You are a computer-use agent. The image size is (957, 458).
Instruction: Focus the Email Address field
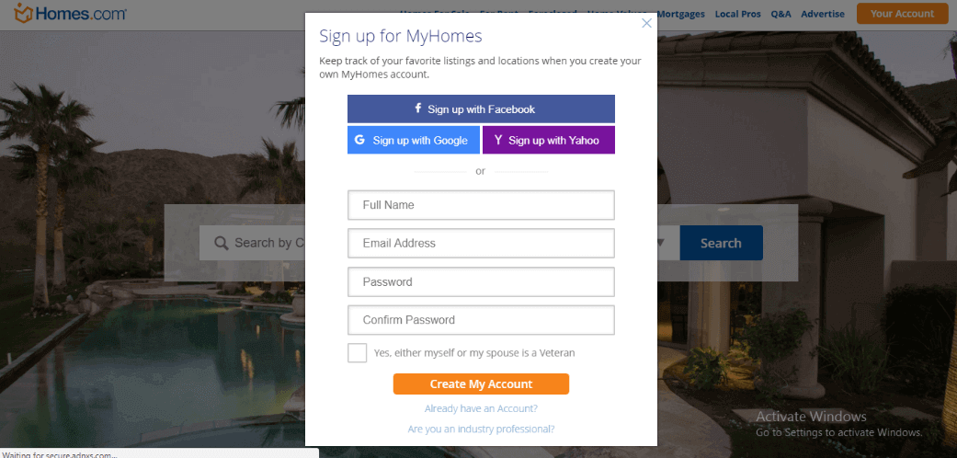(x=481, y=243)
